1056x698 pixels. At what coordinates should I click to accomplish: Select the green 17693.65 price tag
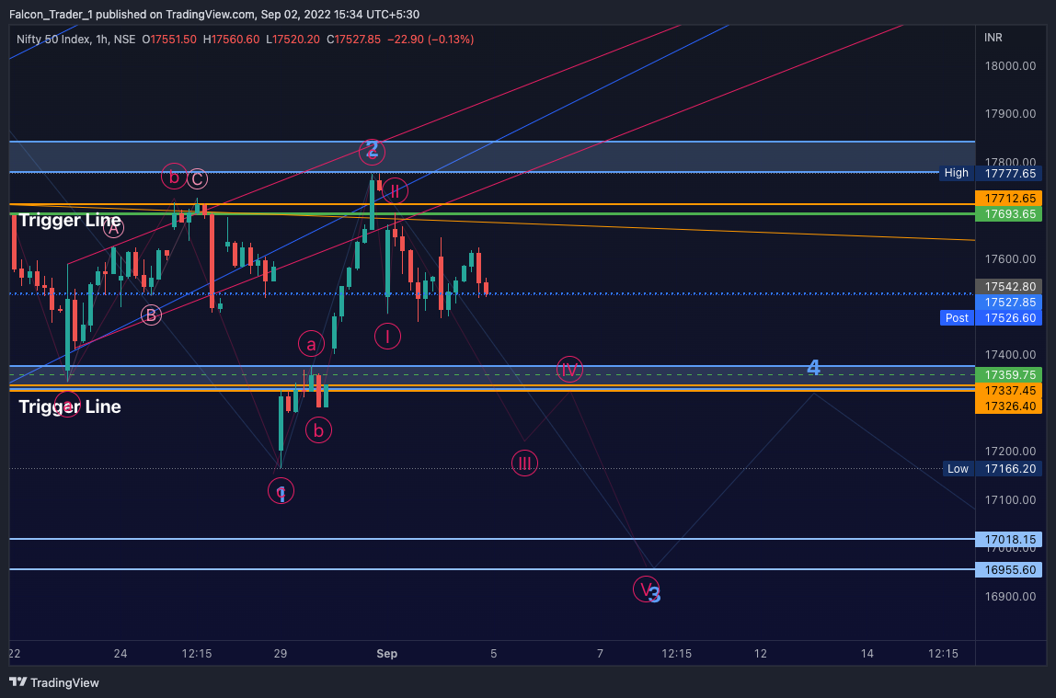point(1008,214)
